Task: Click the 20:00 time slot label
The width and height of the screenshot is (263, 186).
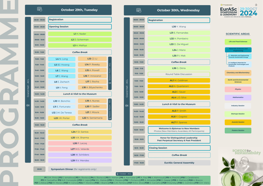Action: (39, 169)
